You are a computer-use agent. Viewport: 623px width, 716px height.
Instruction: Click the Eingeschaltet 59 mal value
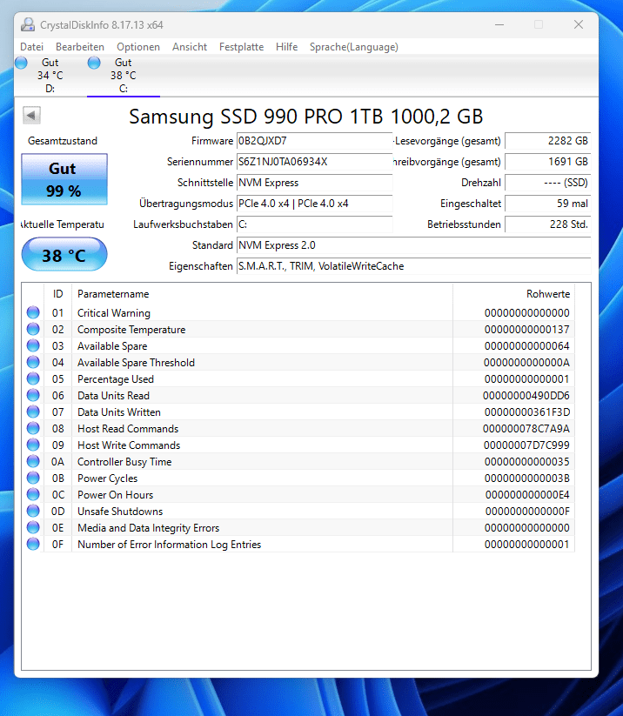tap(547, 204)
